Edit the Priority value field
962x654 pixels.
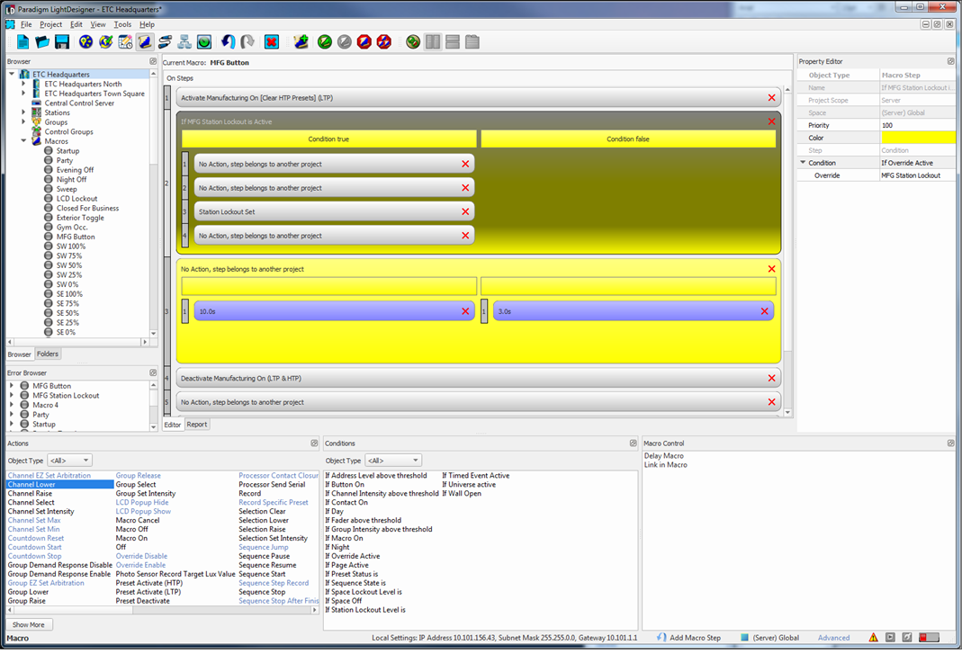pos(917,125)
